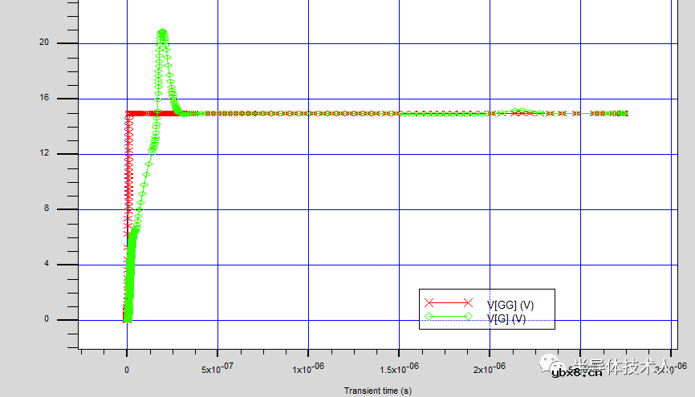Click the peak of the green V[G] curve
The image size is (695, 397).
pos(162,33)
